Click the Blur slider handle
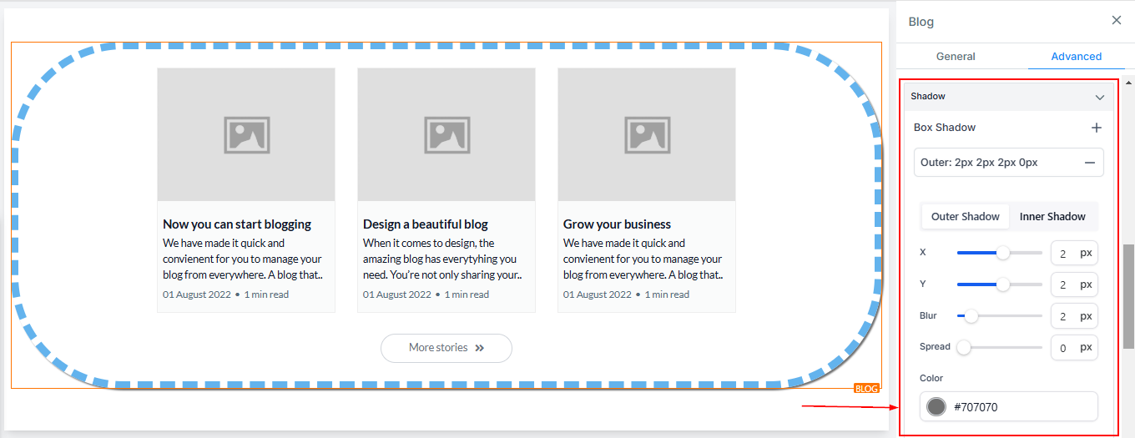 point(971,316)
